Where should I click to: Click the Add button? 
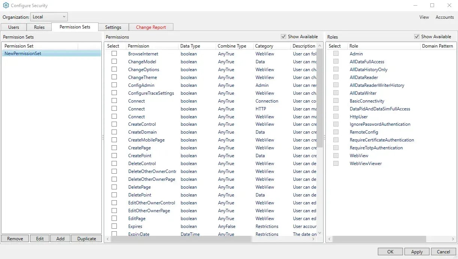60,238
